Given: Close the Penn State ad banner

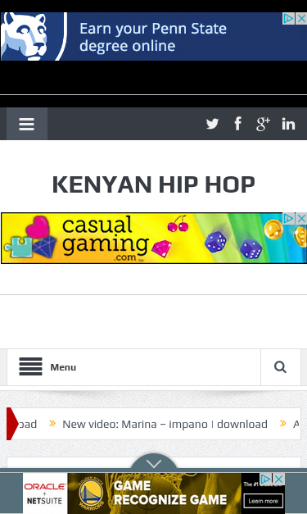Looking at the screenshot, I should pyautogui.click(x=301, y=18).
